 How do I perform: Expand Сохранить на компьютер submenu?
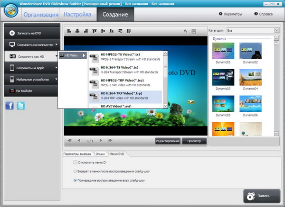[31, 45]
